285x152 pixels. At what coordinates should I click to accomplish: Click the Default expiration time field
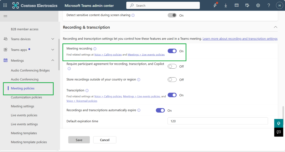tap(218, 121)
